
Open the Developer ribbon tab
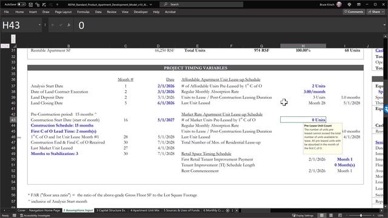141,12
